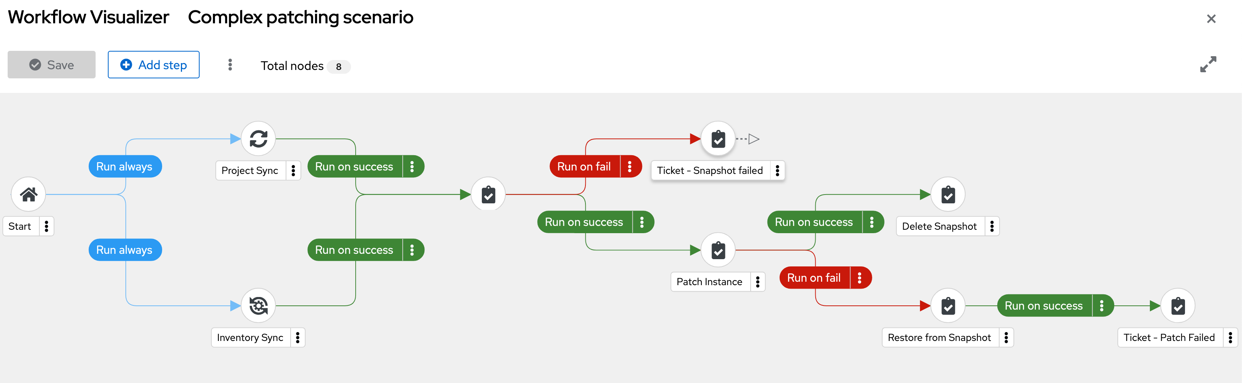
Task: Close the Workflow Visualizer
Action: [x=1211, y=19]
